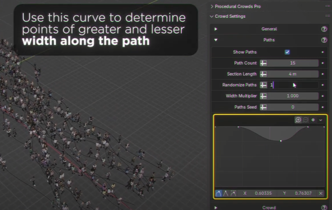Image resolution: width=332 pixels, height=210 pixels.
Task: Collapse the Paths subpanel
Action: [x=216, y=40]
